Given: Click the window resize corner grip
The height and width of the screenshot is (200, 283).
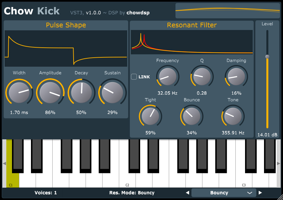Looking at the screenshot, I should 280,197.
